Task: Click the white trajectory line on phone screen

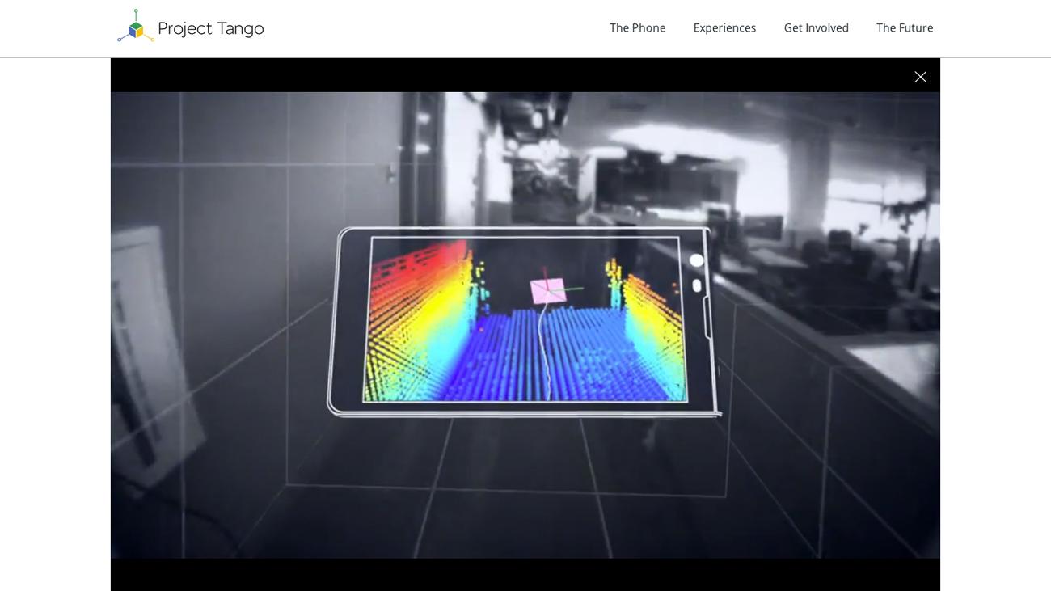Action: [x=543, y=356]
